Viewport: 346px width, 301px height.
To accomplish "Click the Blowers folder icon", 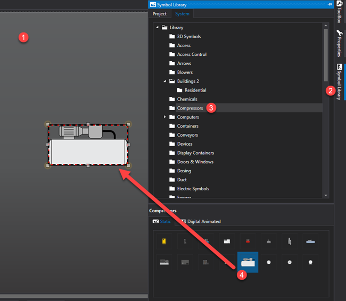I will [x=172, y=72].
